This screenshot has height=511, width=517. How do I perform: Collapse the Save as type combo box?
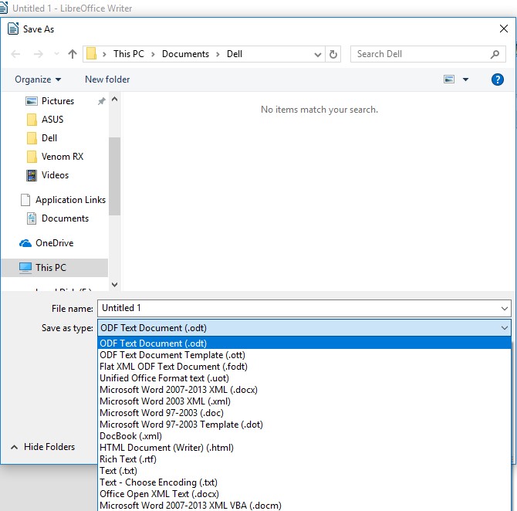click(x=504, y=328)
